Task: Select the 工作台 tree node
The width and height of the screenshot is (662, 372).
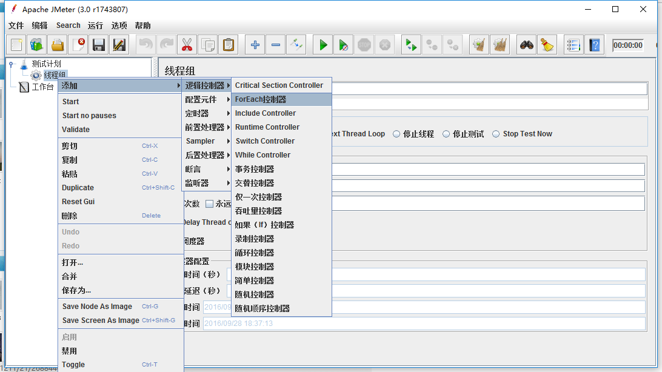Action: click(x=43, y=87)
